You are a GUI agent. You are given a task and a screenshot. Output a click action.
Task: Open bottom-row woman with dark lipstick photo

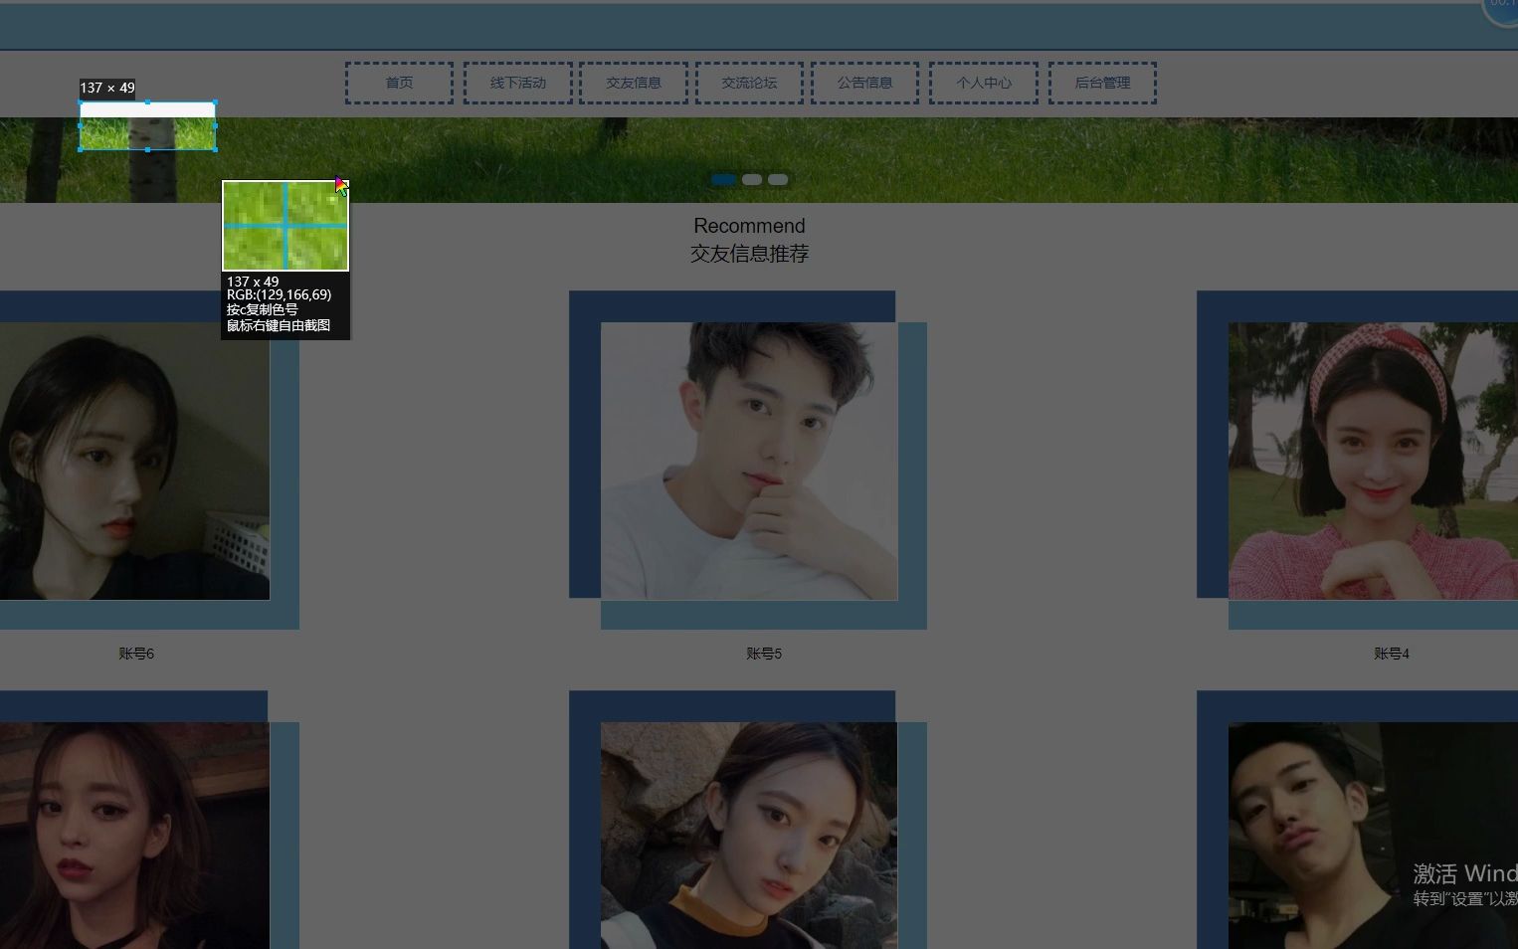[x=134, y=836]
